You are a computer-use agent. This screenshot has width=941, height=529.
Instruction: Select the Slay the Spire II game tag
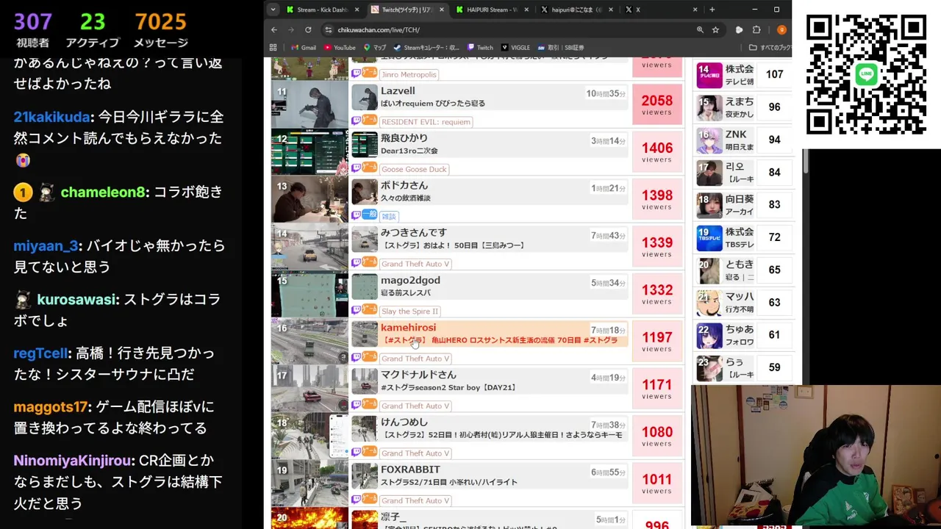click(409, 311)
